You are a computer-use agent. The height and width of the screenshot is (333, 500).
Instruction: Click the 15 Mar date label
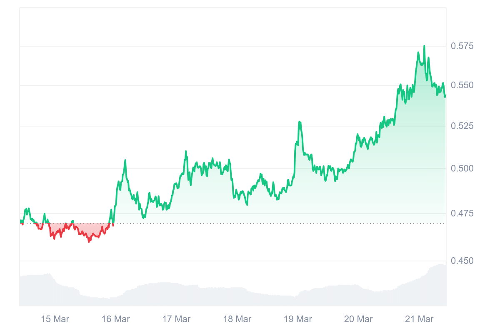click(55, 319)
